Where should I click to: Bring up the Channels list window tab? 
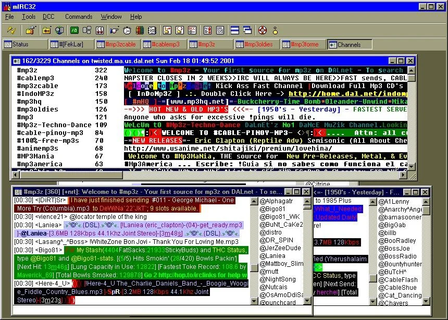tap(349, 44)
